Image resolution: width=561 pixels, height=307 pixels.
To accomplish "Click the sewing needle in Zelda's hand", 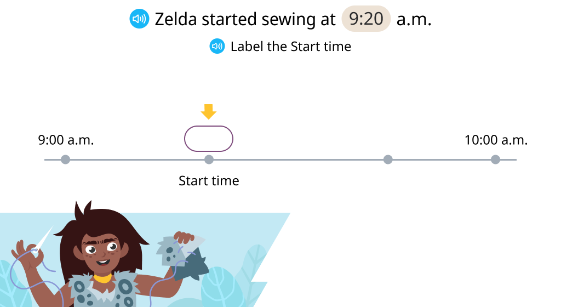I will coord(43,240).
